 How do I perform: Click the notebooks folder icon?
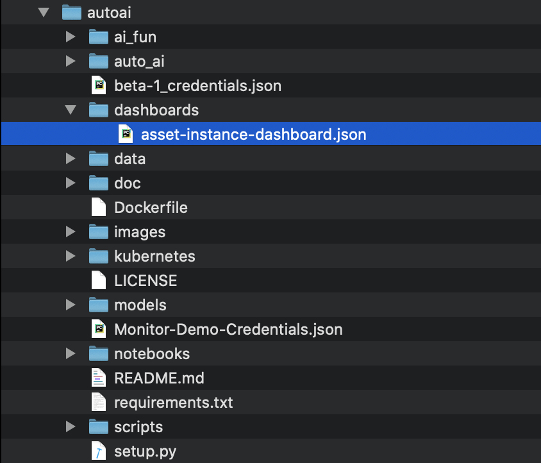pos(99,353)
